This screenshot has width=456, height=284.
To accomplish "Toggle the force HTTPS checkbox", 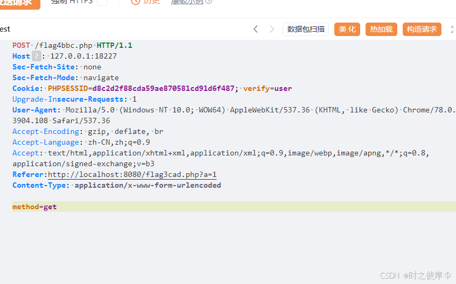I will tap(102, 2).
